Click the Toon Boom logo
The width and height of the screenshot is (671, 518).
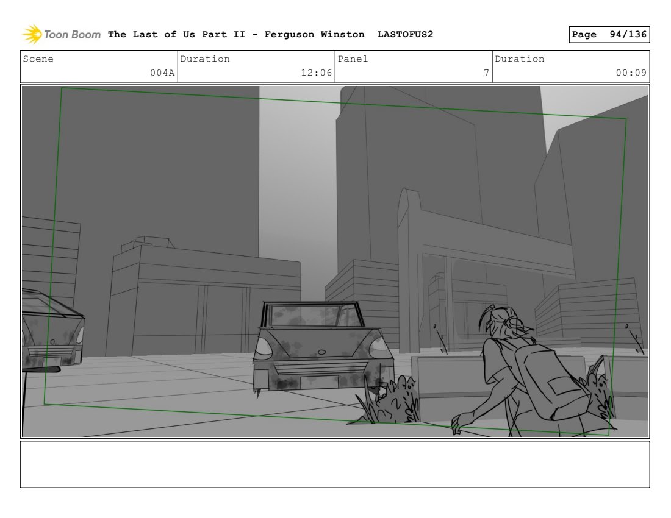click(61, 34)
